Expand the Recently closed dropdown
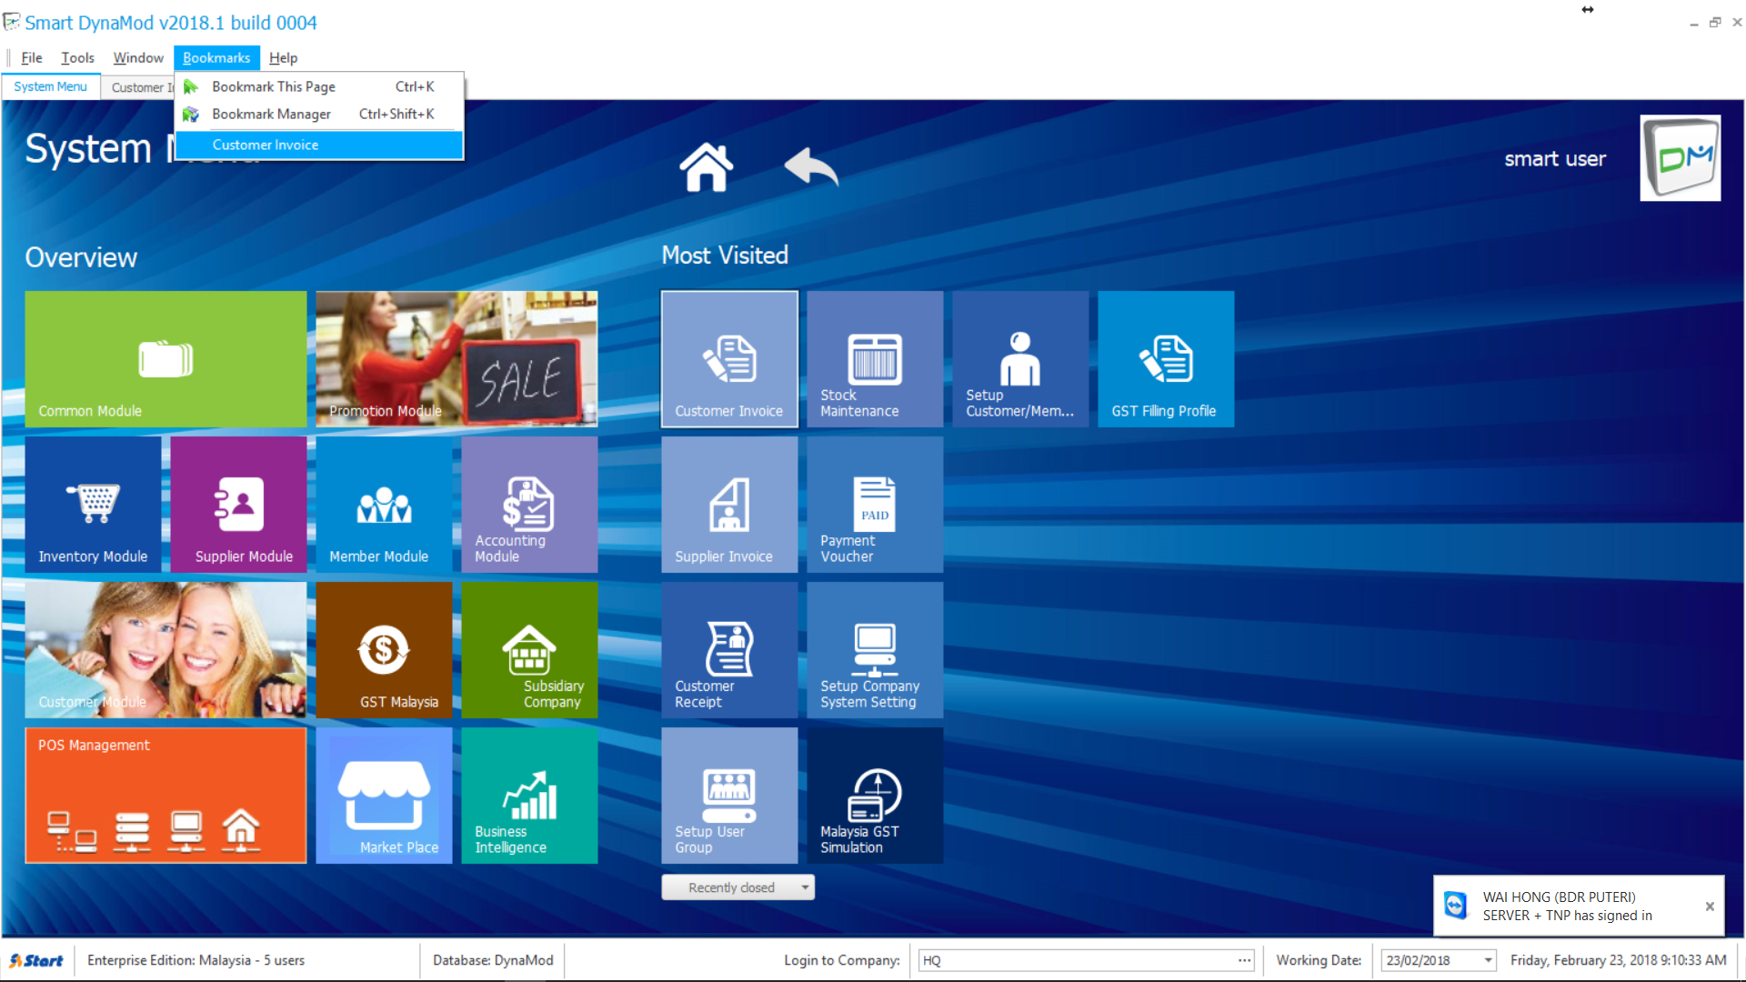 805,887
